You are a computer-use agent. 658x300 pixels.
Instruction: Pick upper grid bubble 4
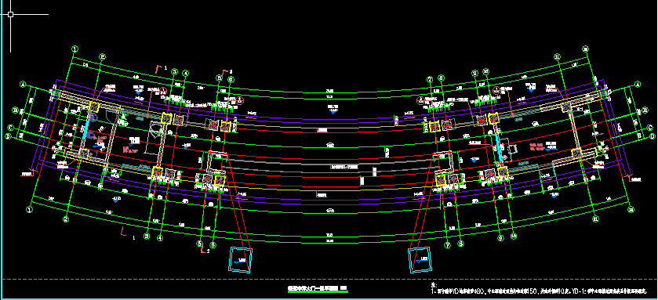coord(186,73)
